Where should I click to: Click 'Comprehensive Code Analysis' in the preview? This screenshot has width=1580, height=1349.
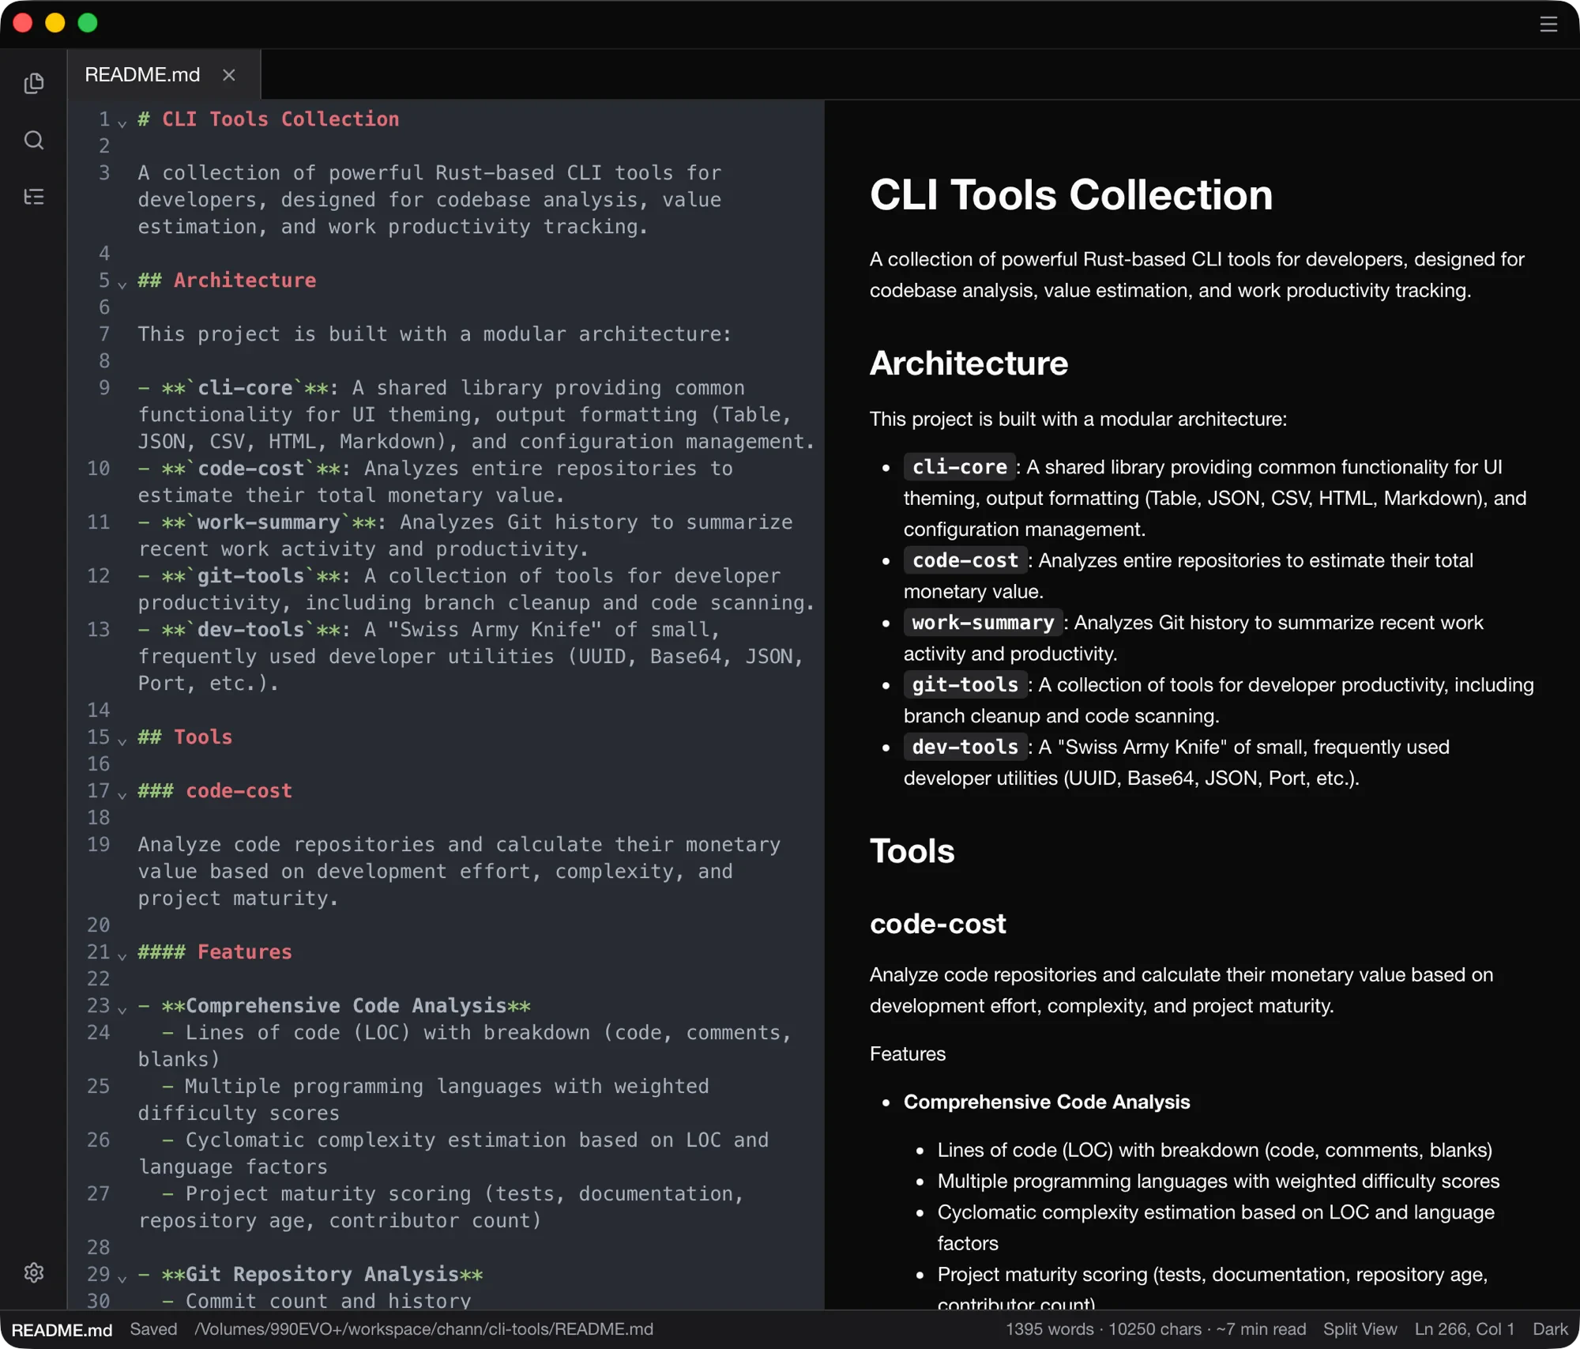point(1047,1102)
